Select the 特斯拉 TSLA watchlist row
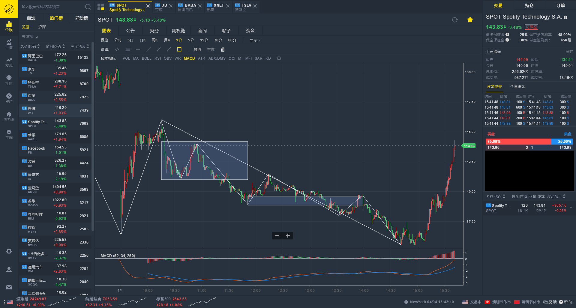This screenshot has width=576, height=308. pyautogui.click(x=55, y=84)
